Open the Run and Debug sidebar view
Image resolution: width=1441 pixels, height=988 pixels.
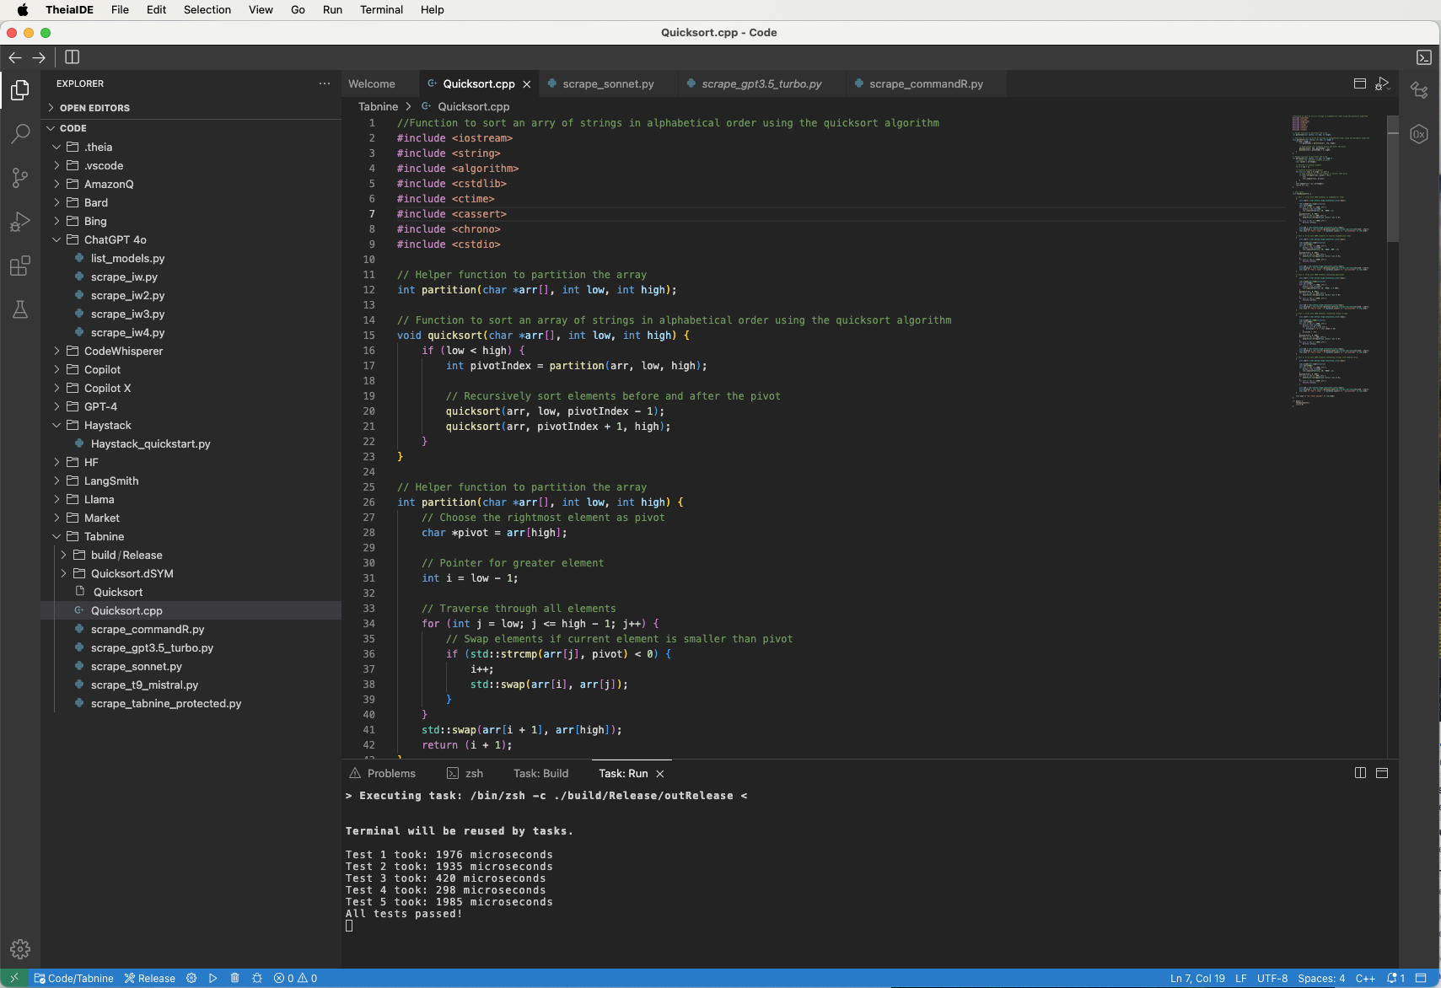(20, 222)
